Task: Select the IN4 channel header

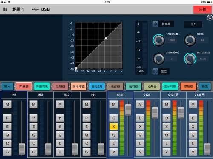Action: [93, 95]
